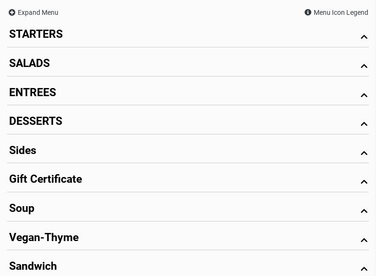
Task: Toggle the DESSERTS chevron arrow
Action: pyautogui.click(x=364, y=124)
